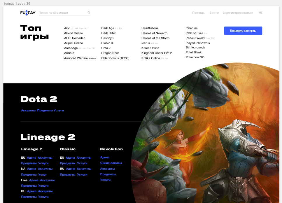Open Адена under the Revolution column
282x203 pixels.
[105, 157]
